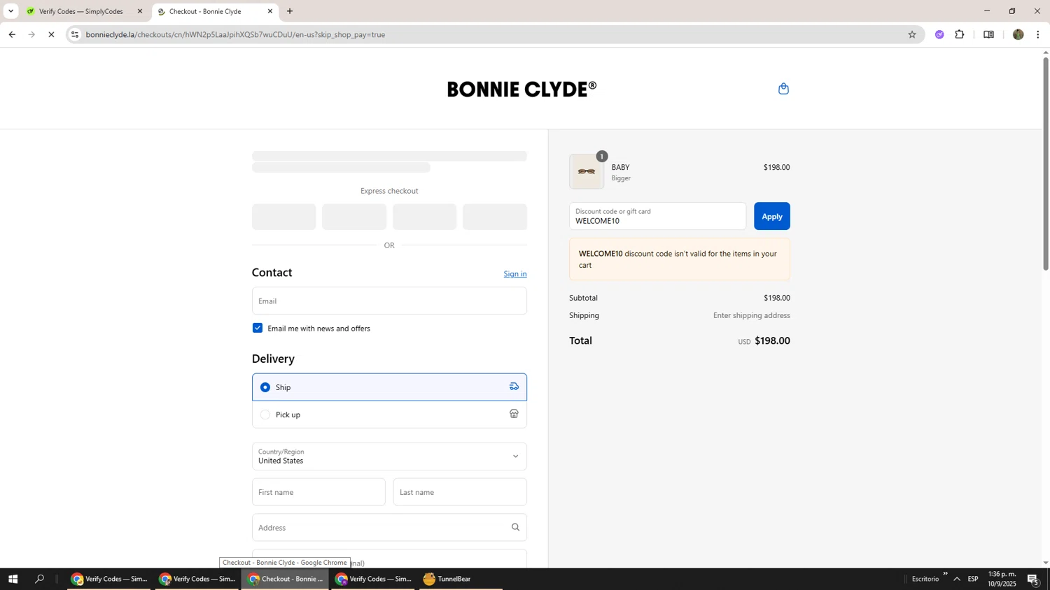This screenshot has width=1050, height=590.
Task: Toggle Email me with news and offers
Action: (x=258, y=328)
